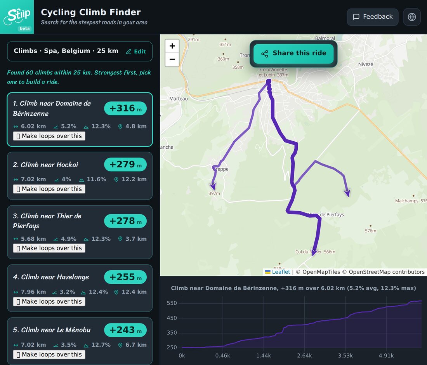Click the max gradient icon beside 11.6%
Viewport: 427px width, 365px height.
pyautogui.click(x=82, y=180)
